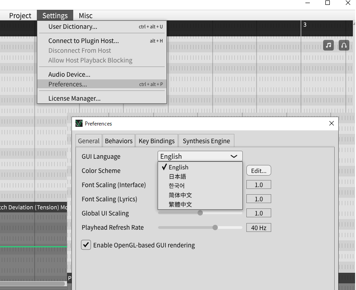Select 한국어 in language list
Image resolution: width=356 pixels, height=290 pixels.
(x=200, y=186)
